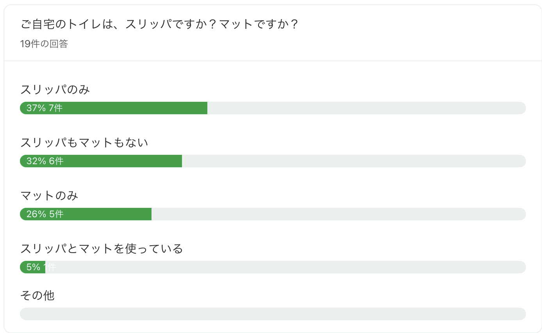Screen dimensions: 542x333
Task: Click gray unfilled part of スリッパとマット bar
Action: tap(285, 267)
